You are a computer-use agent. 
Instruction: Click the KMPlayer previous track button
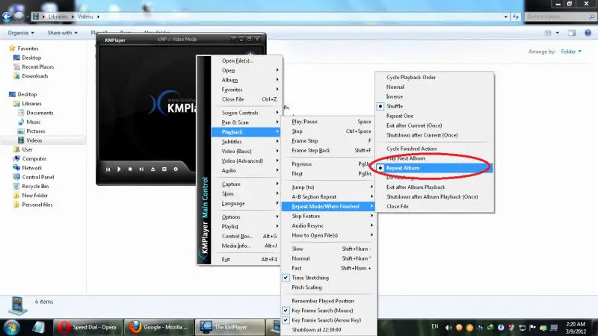point(108,169)
